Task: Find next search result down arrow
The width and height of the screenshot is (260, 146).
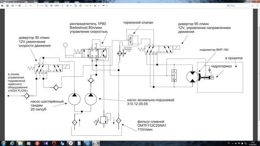Action: [x=252, y=6]
